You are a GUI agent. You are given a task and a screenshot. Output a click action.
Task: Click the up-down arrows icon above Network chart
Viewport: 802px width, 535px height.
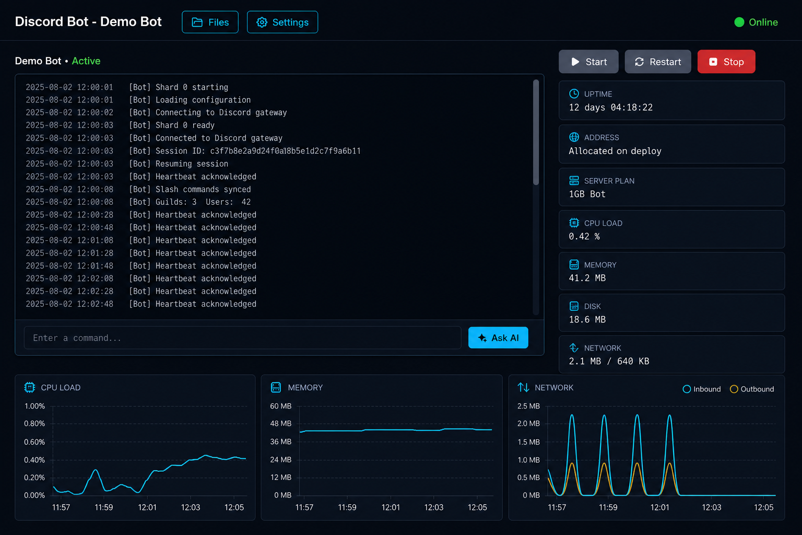[x=523, y=387]
